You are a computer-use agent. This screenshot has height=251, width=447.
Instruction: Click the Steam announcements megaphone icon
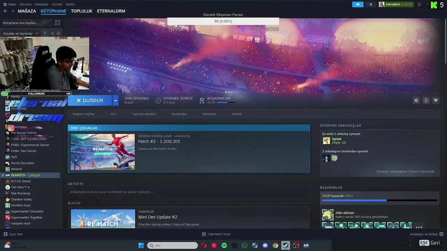(x=358, y=5)
